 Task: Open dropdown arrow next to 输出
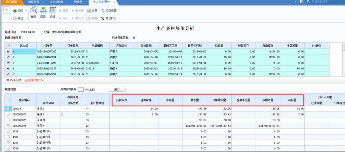click(26, 18)
